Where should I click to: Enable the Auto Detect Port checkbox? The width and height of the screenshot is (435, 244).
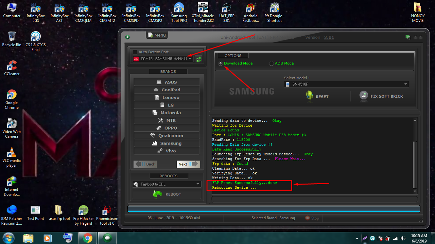coord(135,52)
